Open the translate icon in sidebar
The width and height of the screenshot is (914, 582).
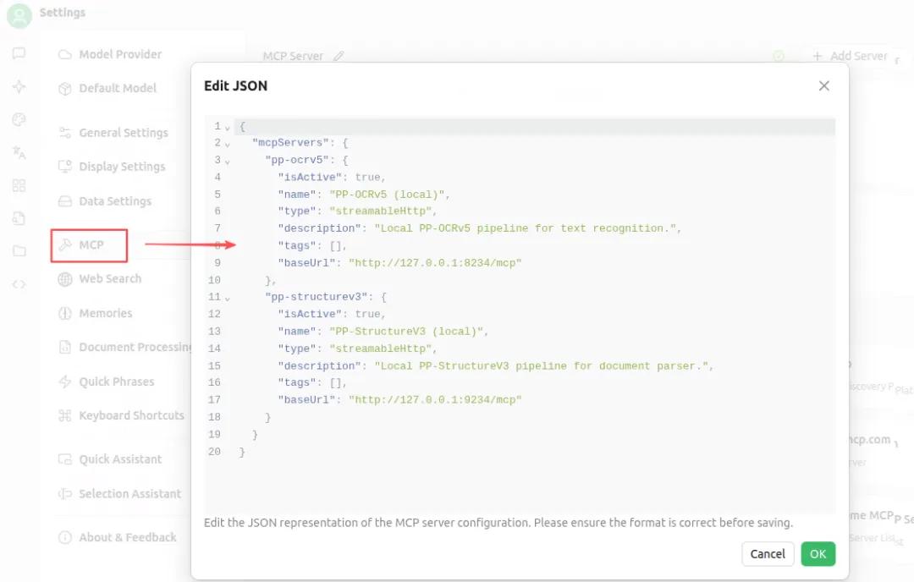coord(19,152)
